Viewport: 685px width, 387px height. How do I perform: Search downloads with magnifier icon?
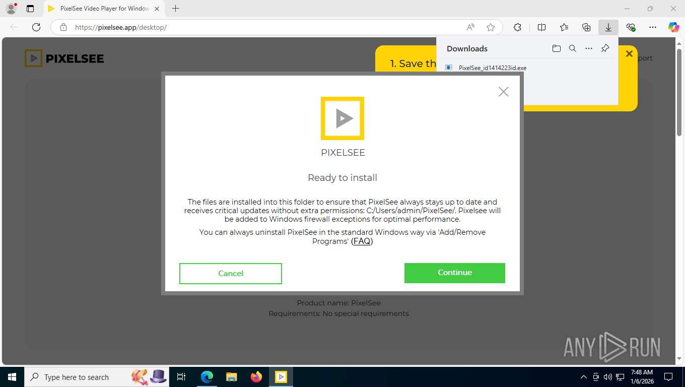point(572,48)
